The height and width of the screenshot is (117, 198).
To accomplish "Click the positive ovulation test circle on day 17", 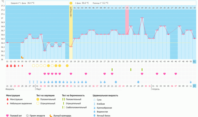I will 67,66.
